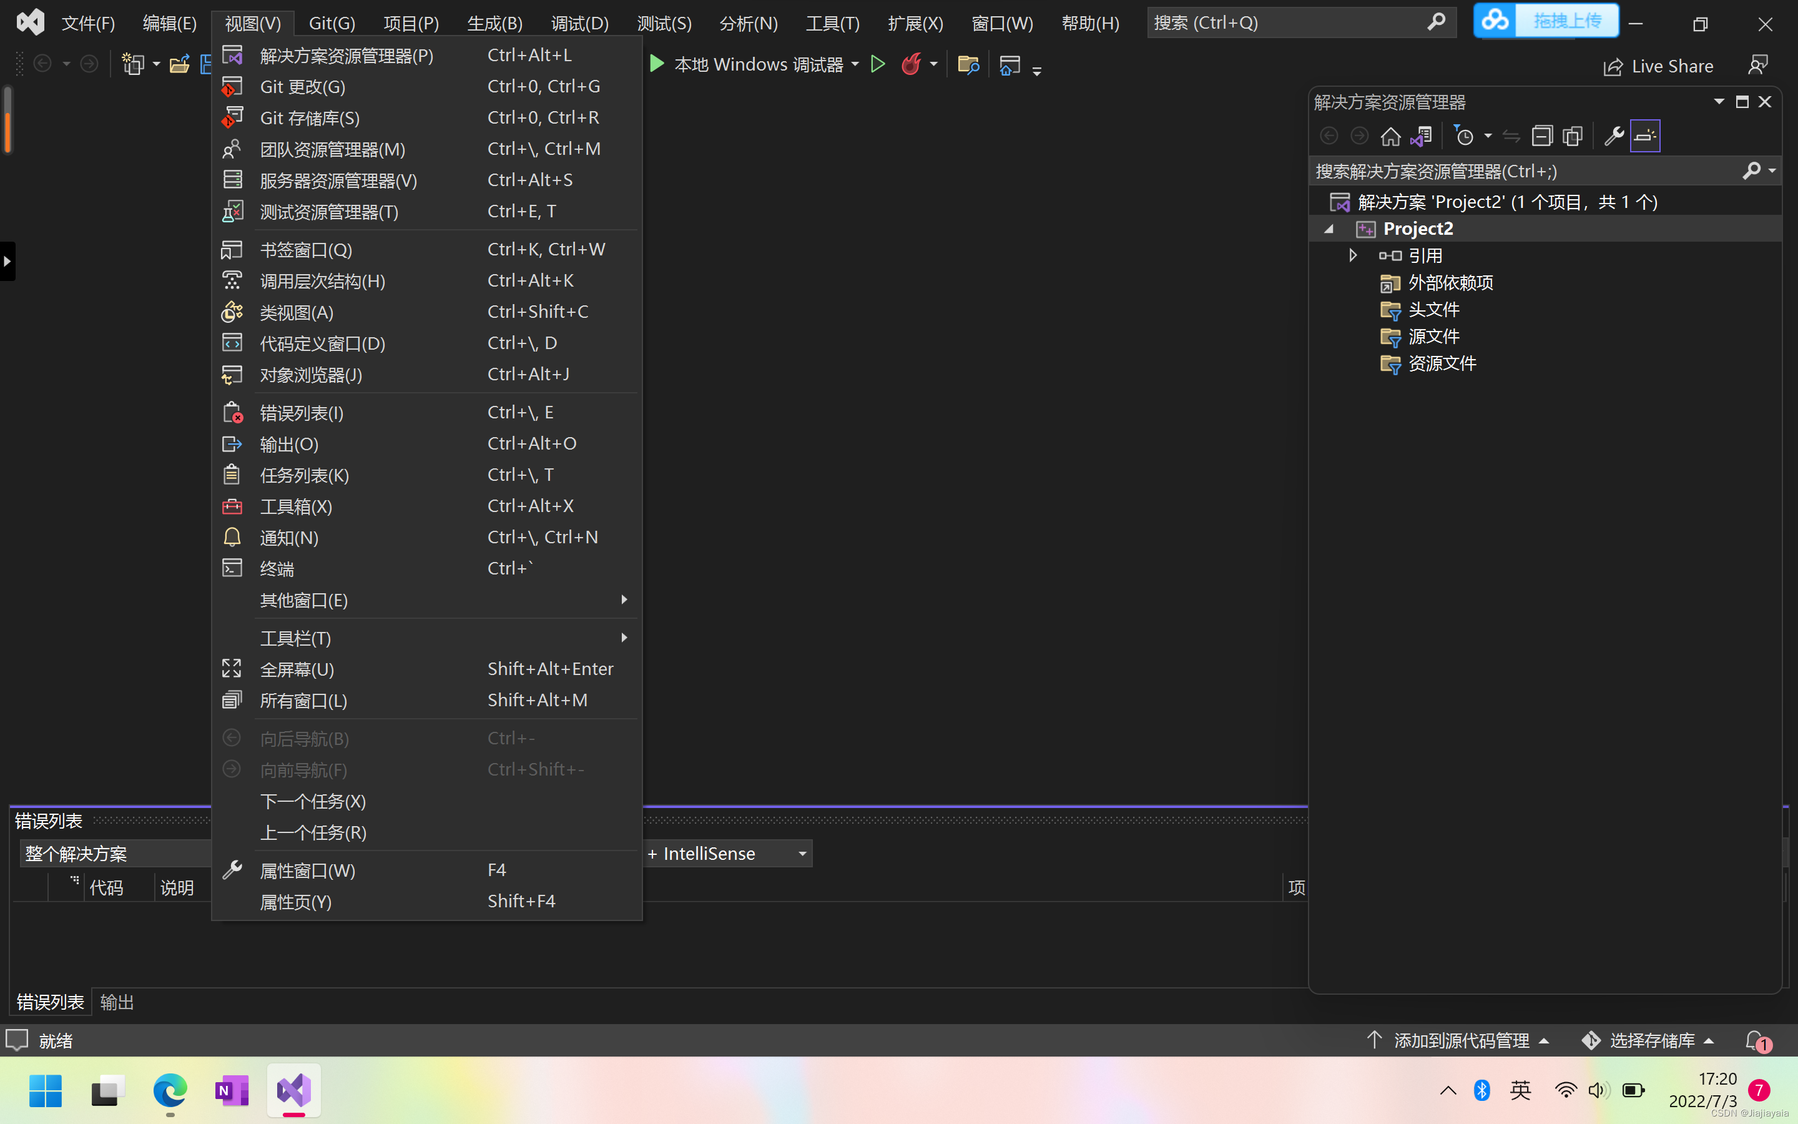Toggle Preview Selected Items button
The height and width of the screenshot is (1124, 1798).
pyautogui.click(x=1645, y=136)
